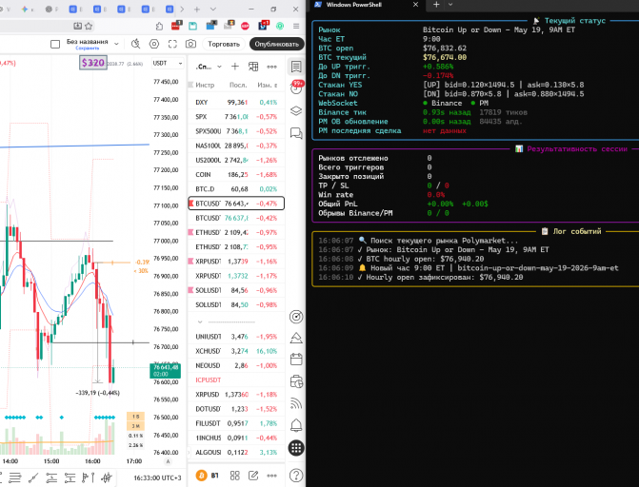The image size is (639, 487).
Task: Click the red ABP extension icon
Action: 245,26
